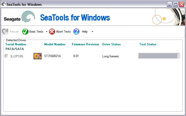Click the Abort Tests label
This screenshot has height=116, width=186.
(x=63, y=32)
